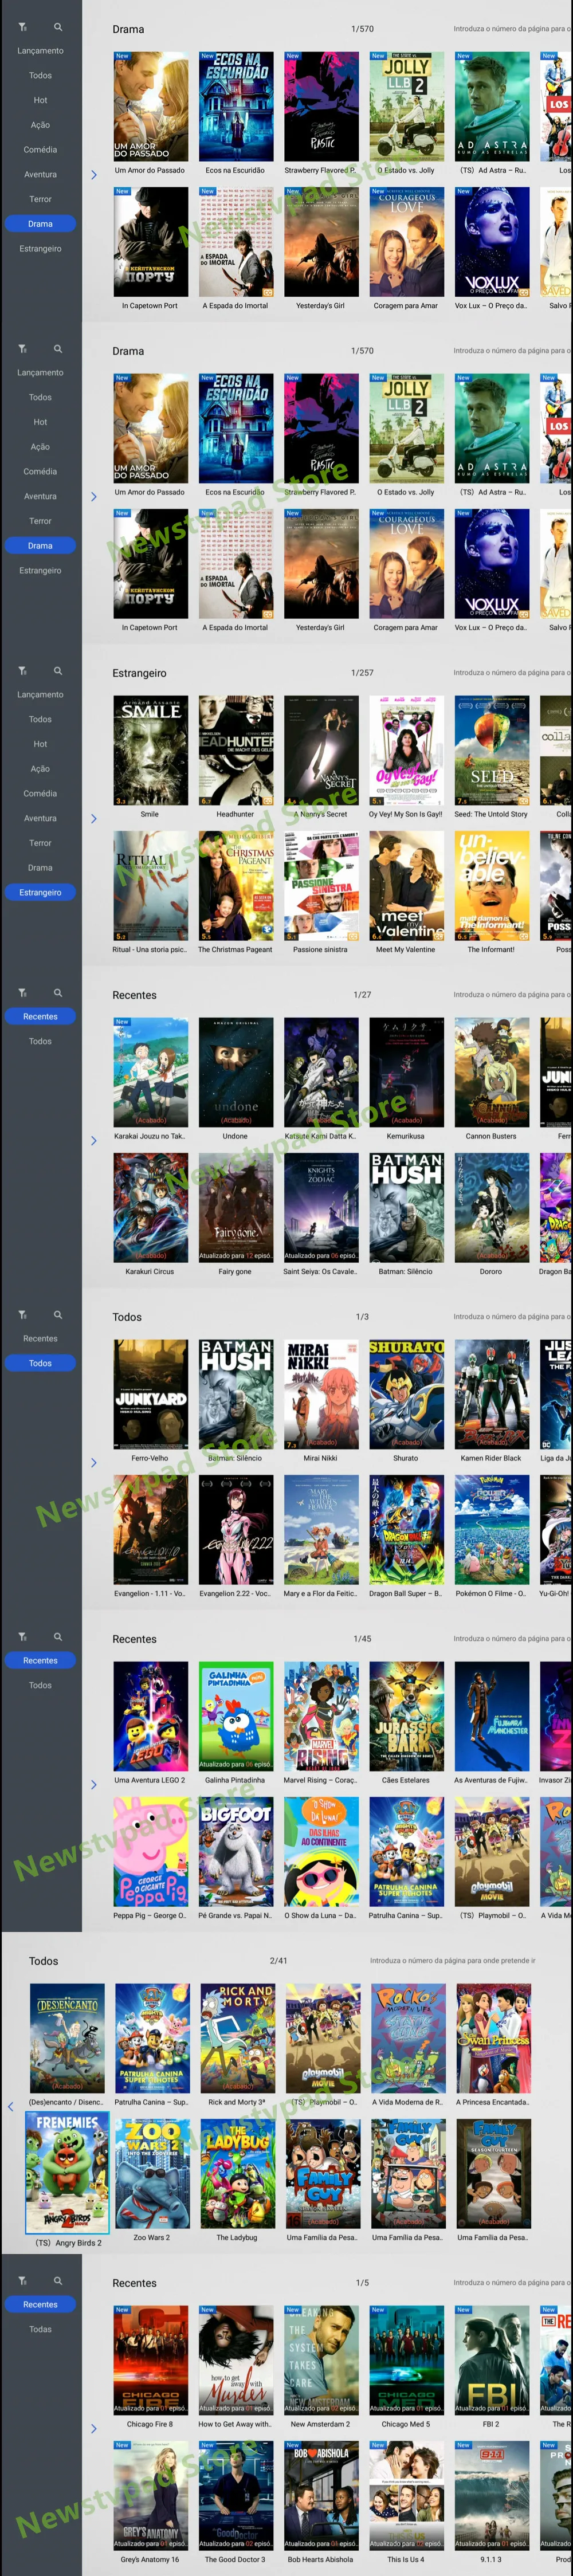Advance to next page of Recentes 1/27 list
The image size is (573, 2576).
point(94,1141)
